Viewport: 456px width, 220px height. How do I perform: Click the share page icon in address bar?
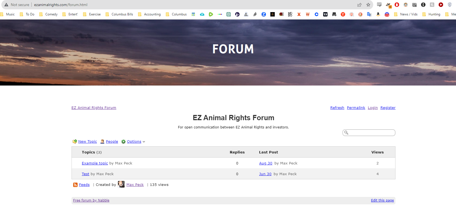pyautogui.click(x=359, y=5)
